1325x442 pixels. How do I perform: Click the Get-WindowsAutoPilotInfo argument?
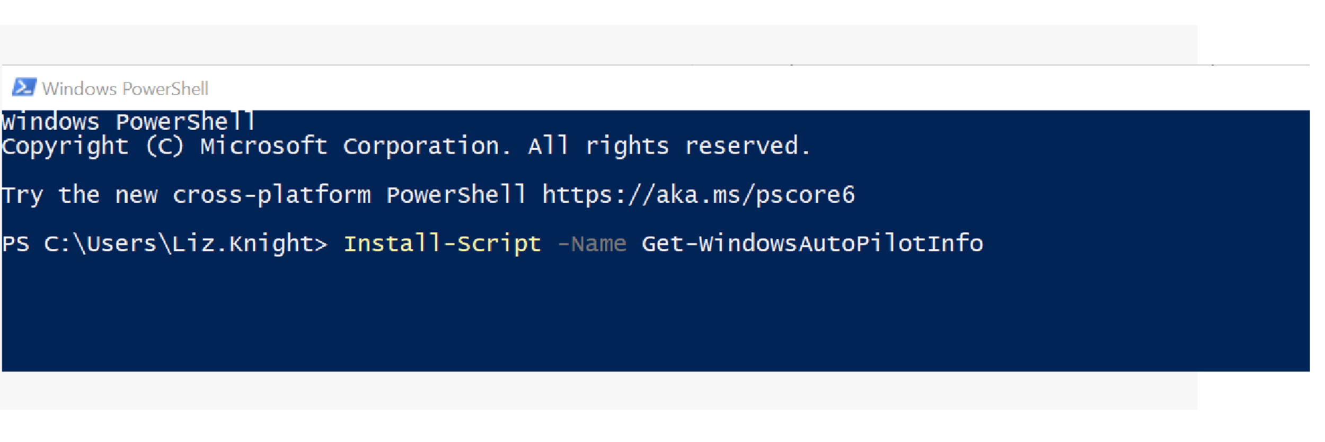(812, 244)
